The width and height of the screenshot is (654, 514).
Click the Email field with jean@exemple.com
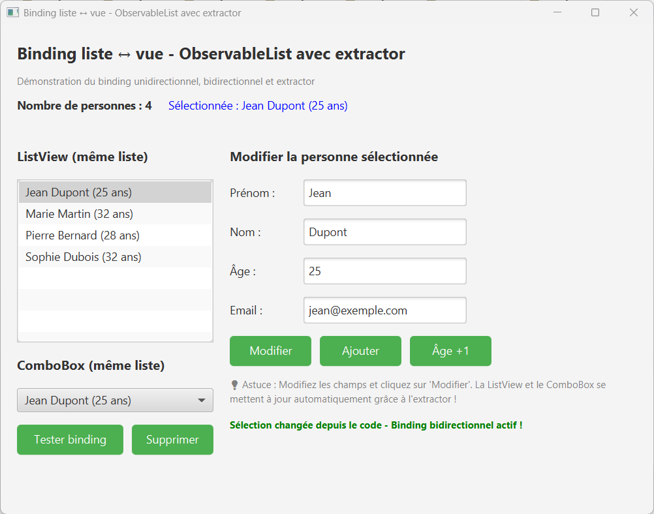tap(384, 310)
